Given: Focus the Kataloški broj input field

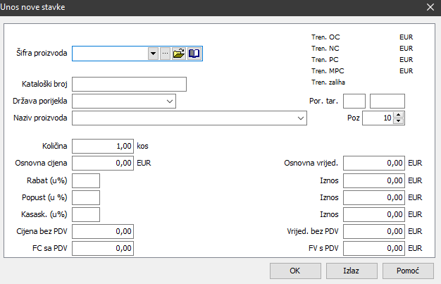Looking at the screenshot, I should pyautogui.click(x=129, y=85).
